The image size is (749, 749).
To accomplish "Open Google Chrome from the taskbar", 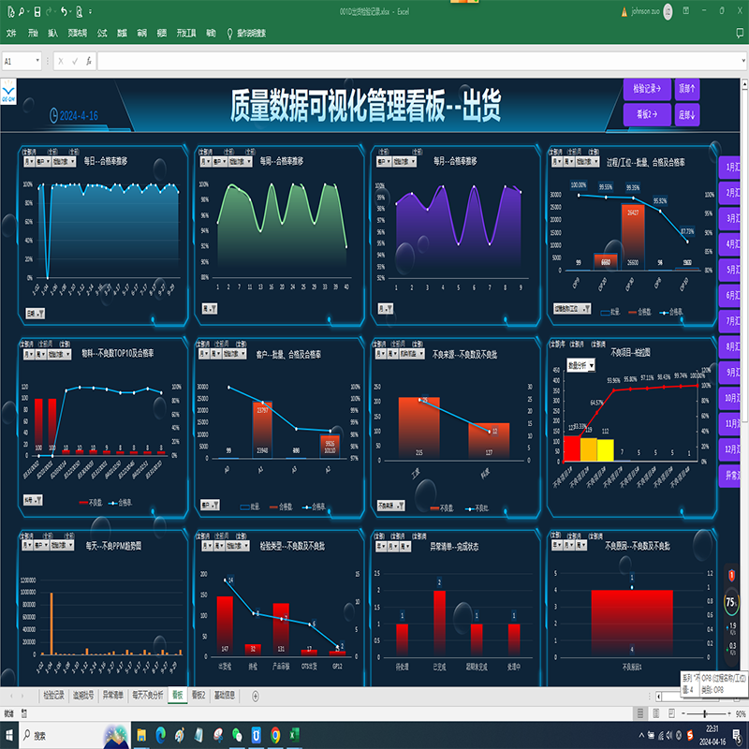I will [275, 735].
